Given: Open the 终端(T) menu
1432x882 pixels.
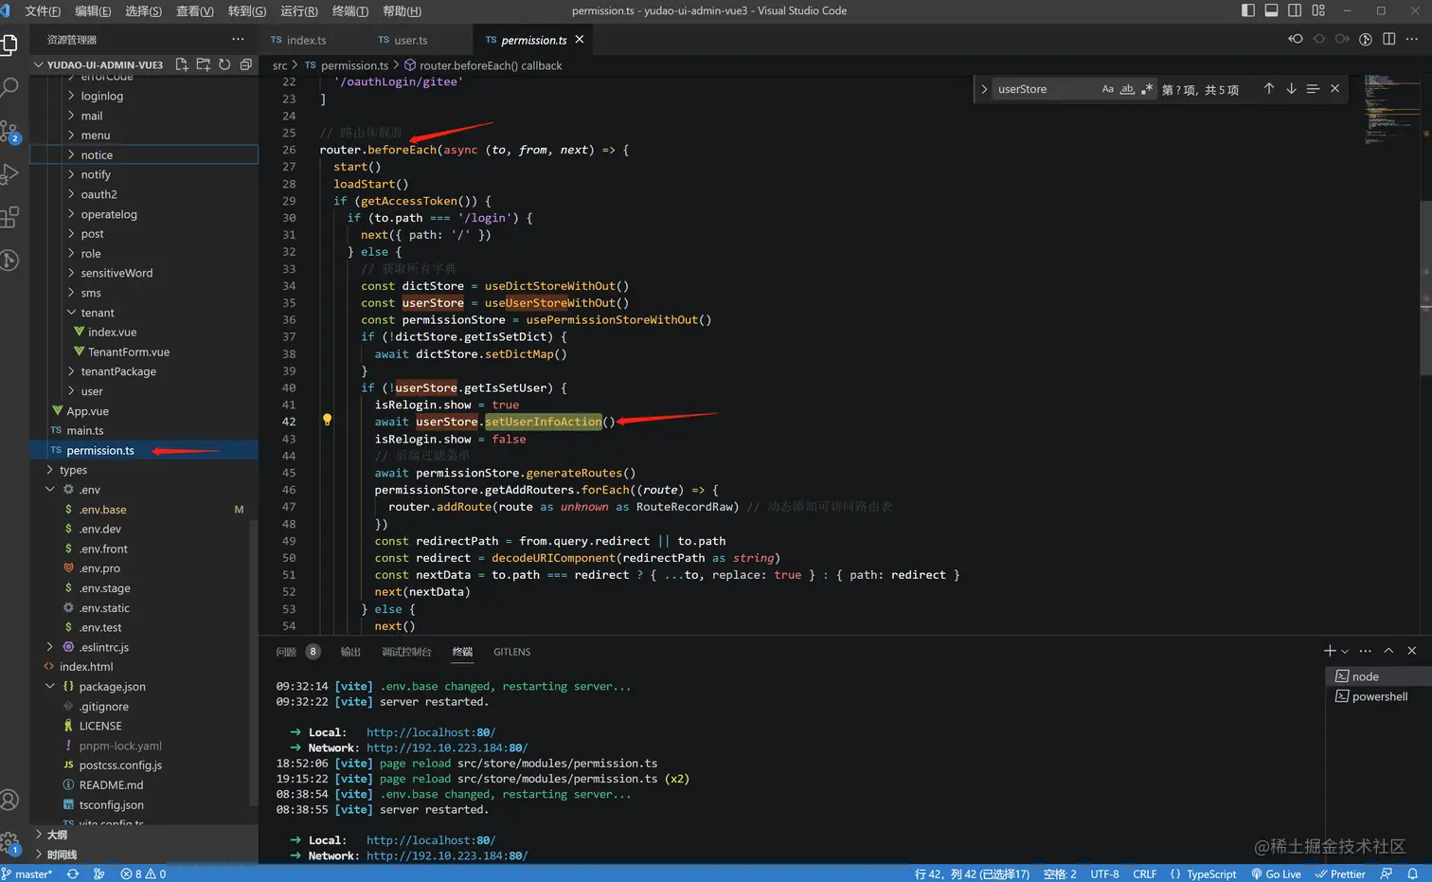Looking at the screenshot, I should click(x=349, y=10).
